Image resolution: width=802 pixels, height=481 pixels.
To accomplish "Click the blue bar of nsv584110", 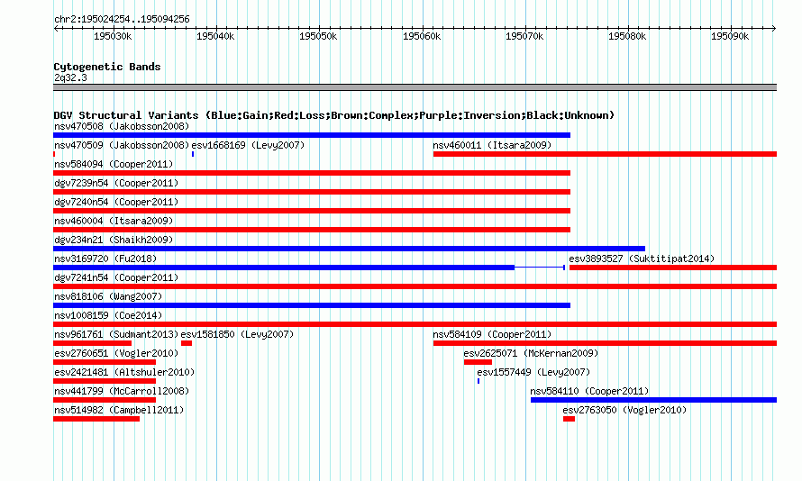I will coord(653,400).
